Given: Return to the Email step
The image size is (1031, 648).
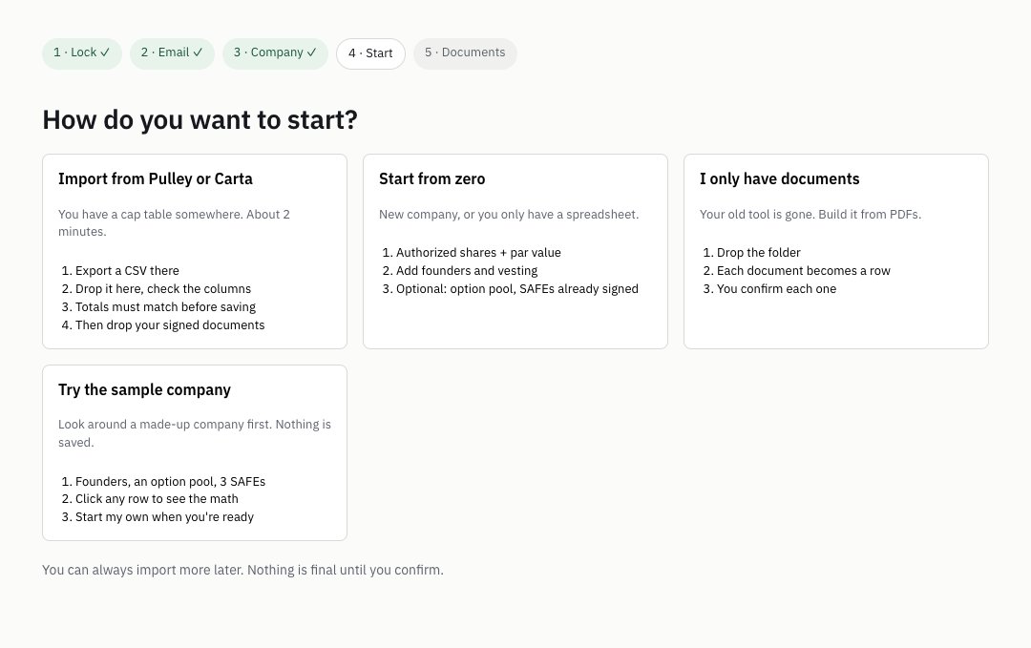Looking at the screenshot, I should tap(172, 53).
